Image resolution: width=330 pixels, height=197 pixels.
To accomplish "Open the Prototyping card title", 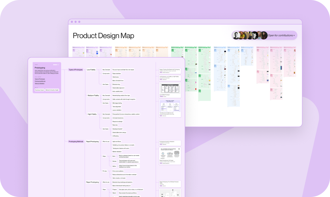I will [x=40, y=68].
